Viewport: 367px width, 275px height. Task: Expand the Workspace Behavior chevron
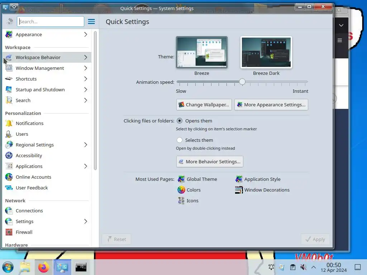(x=86, y=57)
